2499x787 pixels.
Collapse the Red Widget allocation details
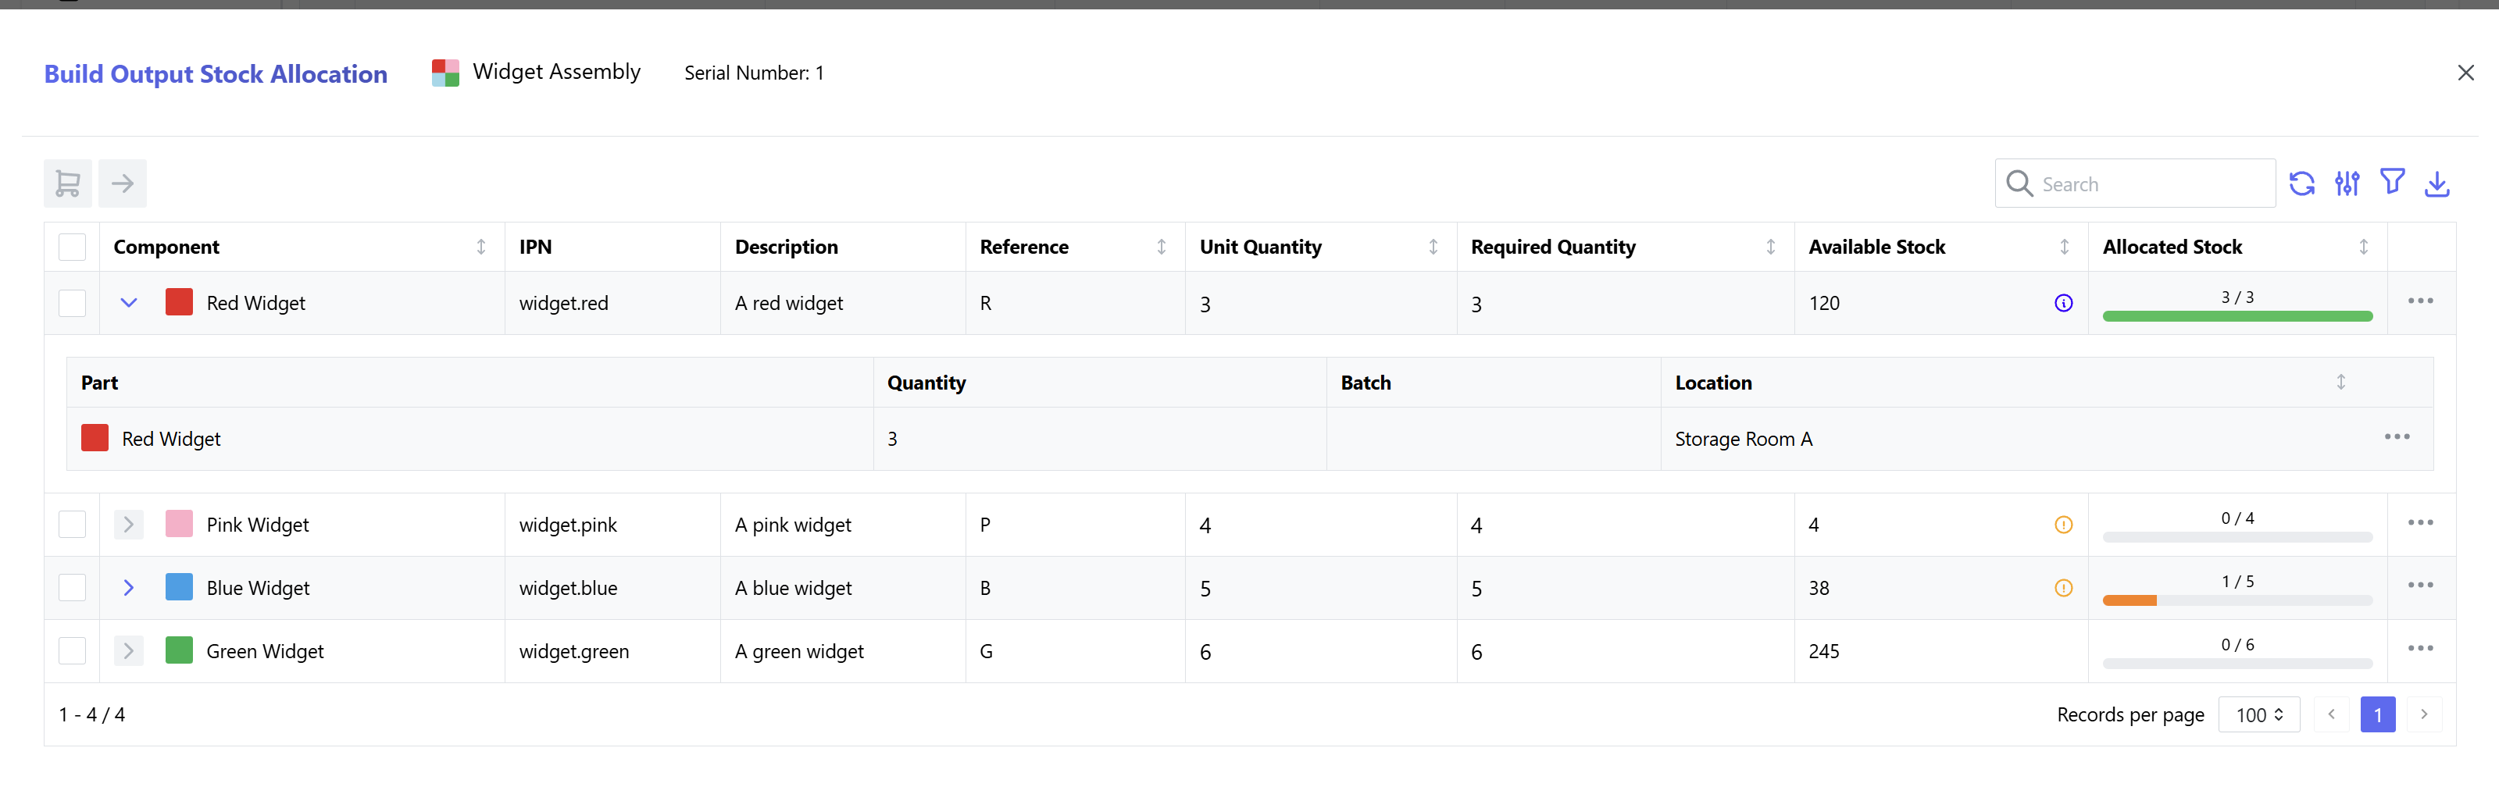(128, 302)
